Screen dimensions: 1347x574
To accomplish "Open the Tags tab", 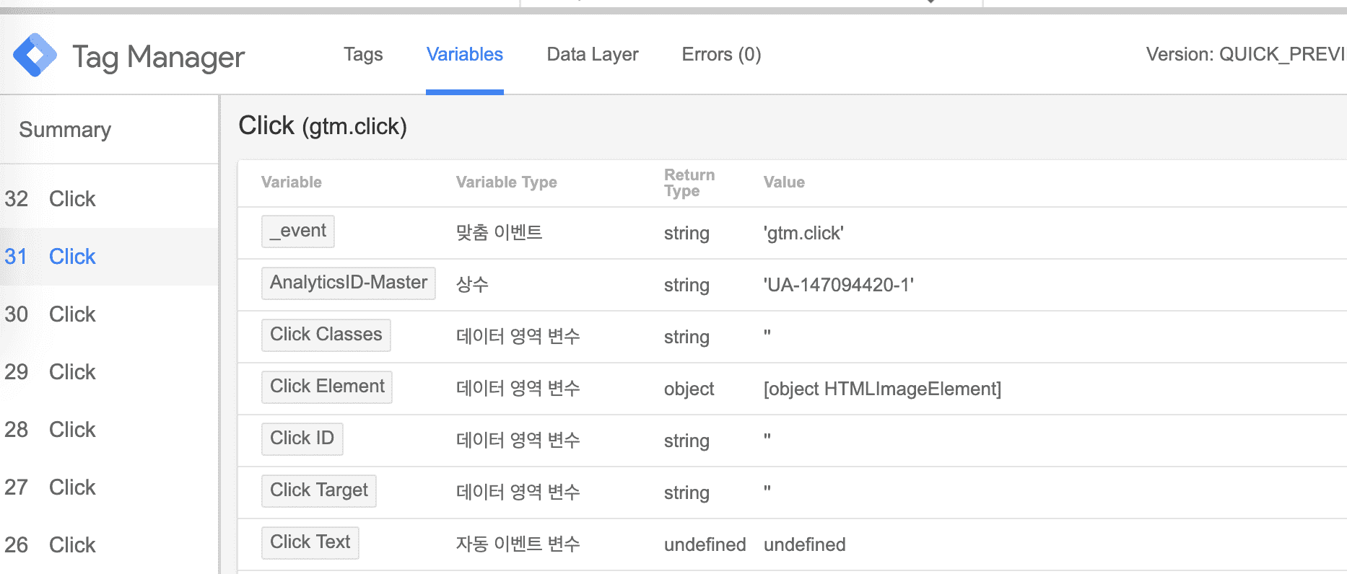I will 363,55.
